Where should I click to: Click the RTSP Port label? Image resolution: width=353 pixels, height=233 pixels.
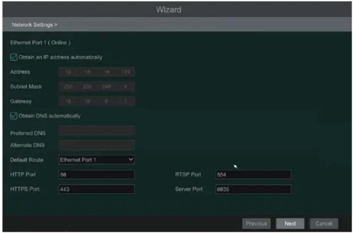(188, 175)
